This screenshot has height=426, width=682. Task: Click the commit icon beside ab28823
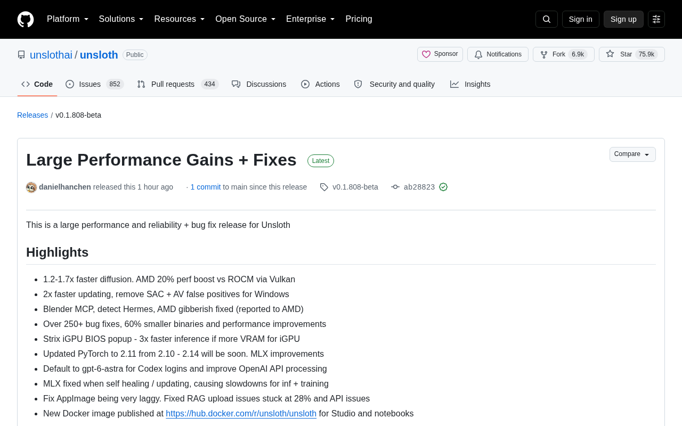pyautogui.click(x=395, y=187)
